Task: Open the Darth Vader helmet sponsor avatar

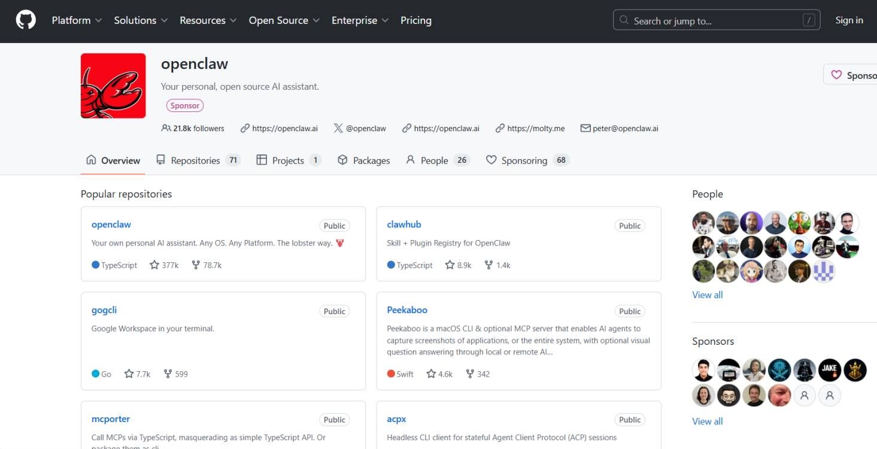Action: click(805, 370)
